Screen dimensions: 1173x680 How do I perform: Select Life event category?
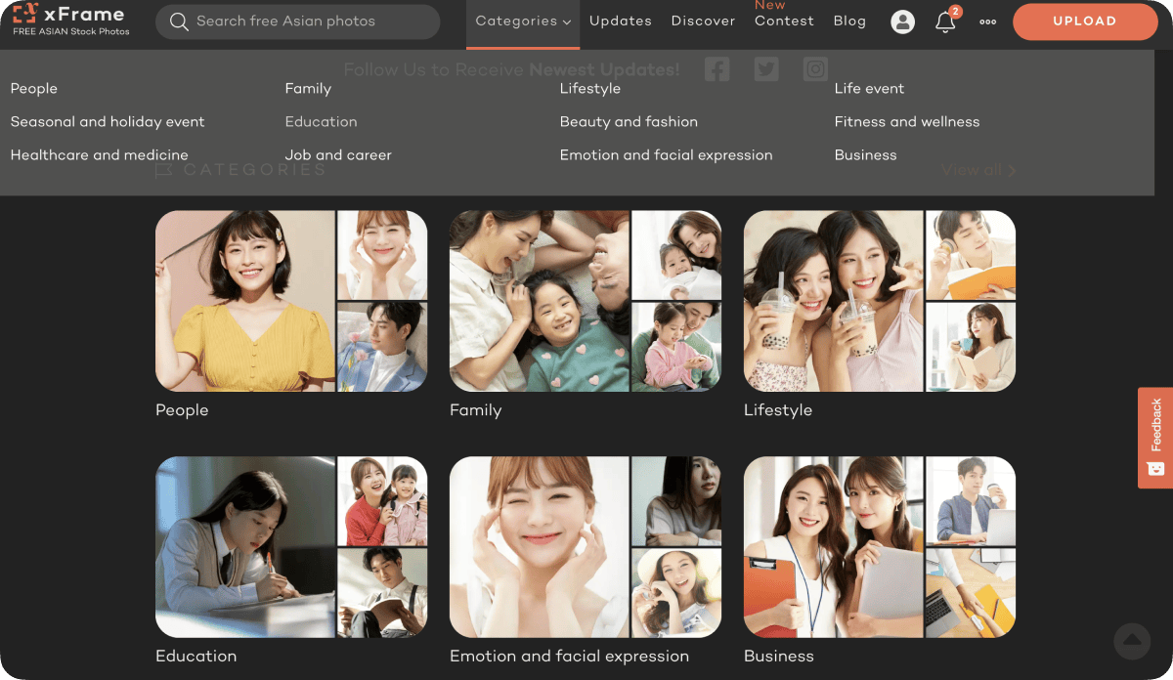869,89
